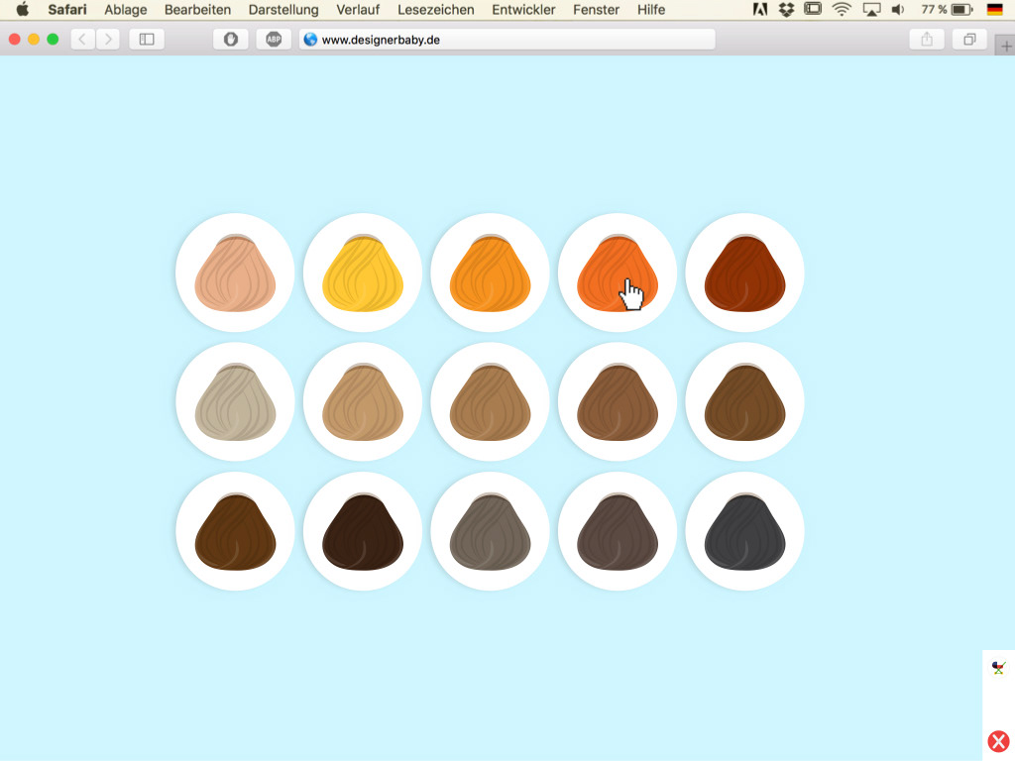Focus the www.designerbaby.de address field
The image size is (1015, 761).
point(507,40)
